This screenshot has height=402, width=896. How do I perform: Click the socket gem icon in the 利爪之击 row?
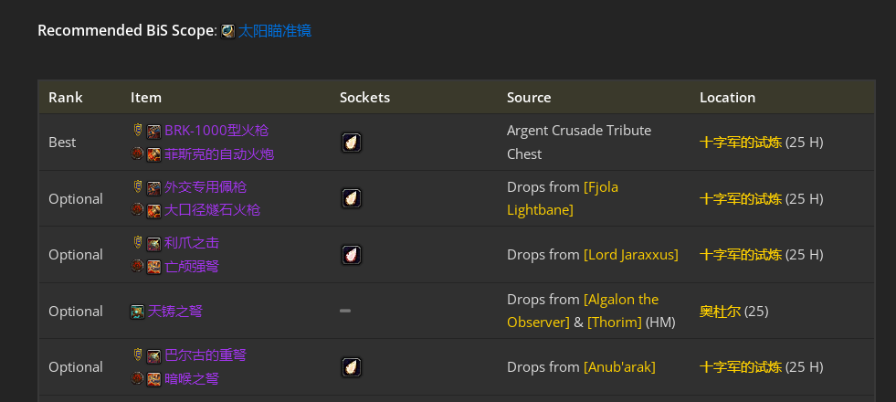click(352, 255)
